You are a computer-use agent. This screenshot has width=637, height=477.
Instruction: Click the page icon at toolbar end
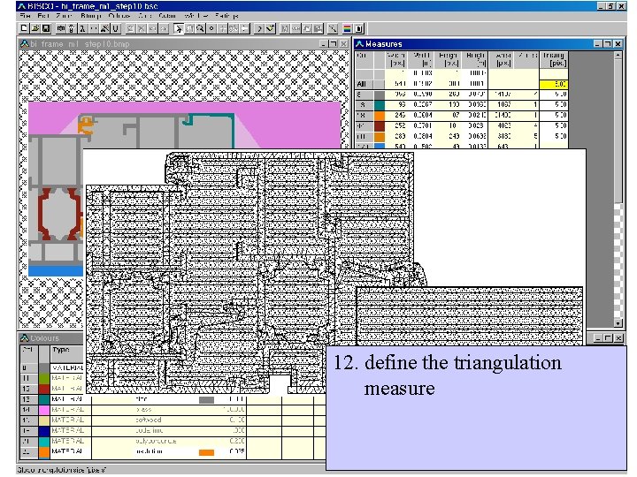pos(358,28)
